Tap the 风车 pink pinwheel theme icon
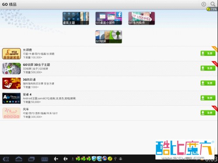 pyautogui.click(x=11, y=113)
